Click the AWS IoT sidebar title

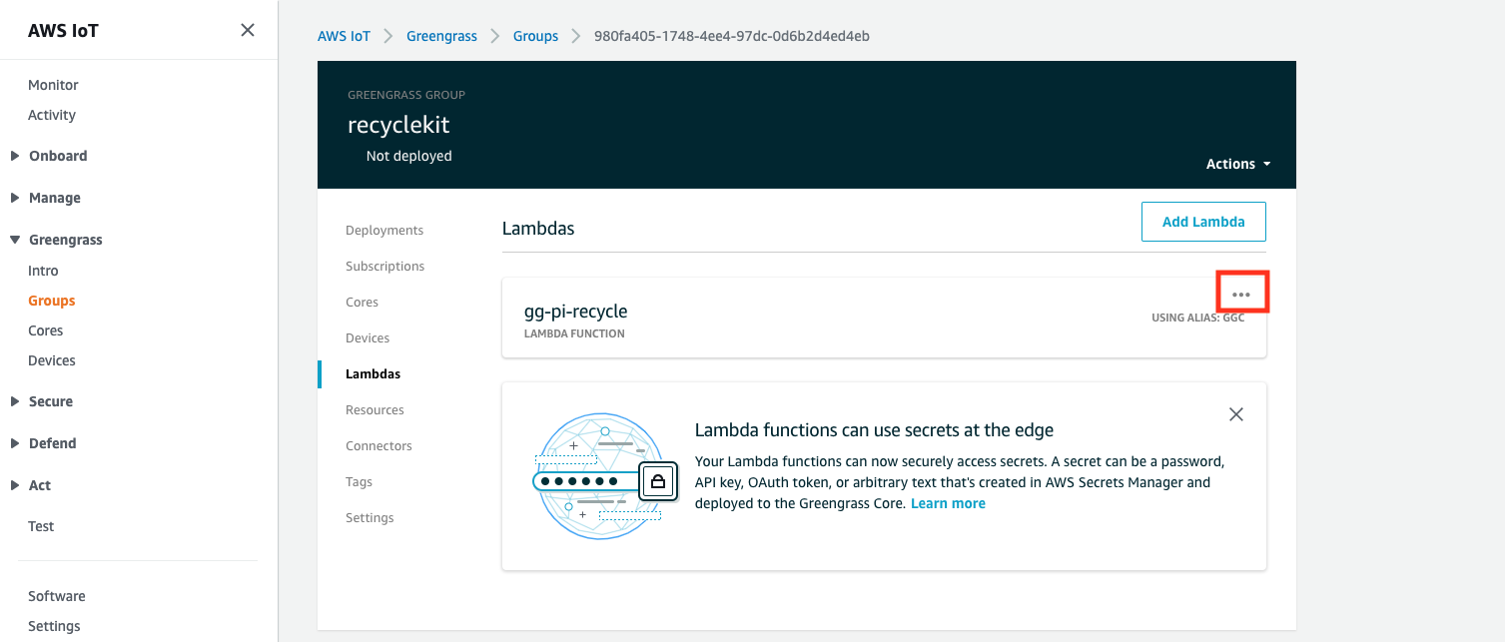point(63,30)
